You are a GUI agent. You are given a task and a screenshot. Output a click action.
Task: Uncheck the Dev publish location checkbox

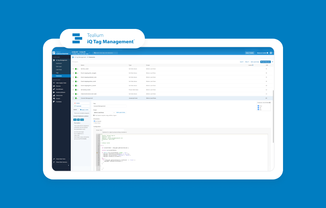click(x=258, y=109)
